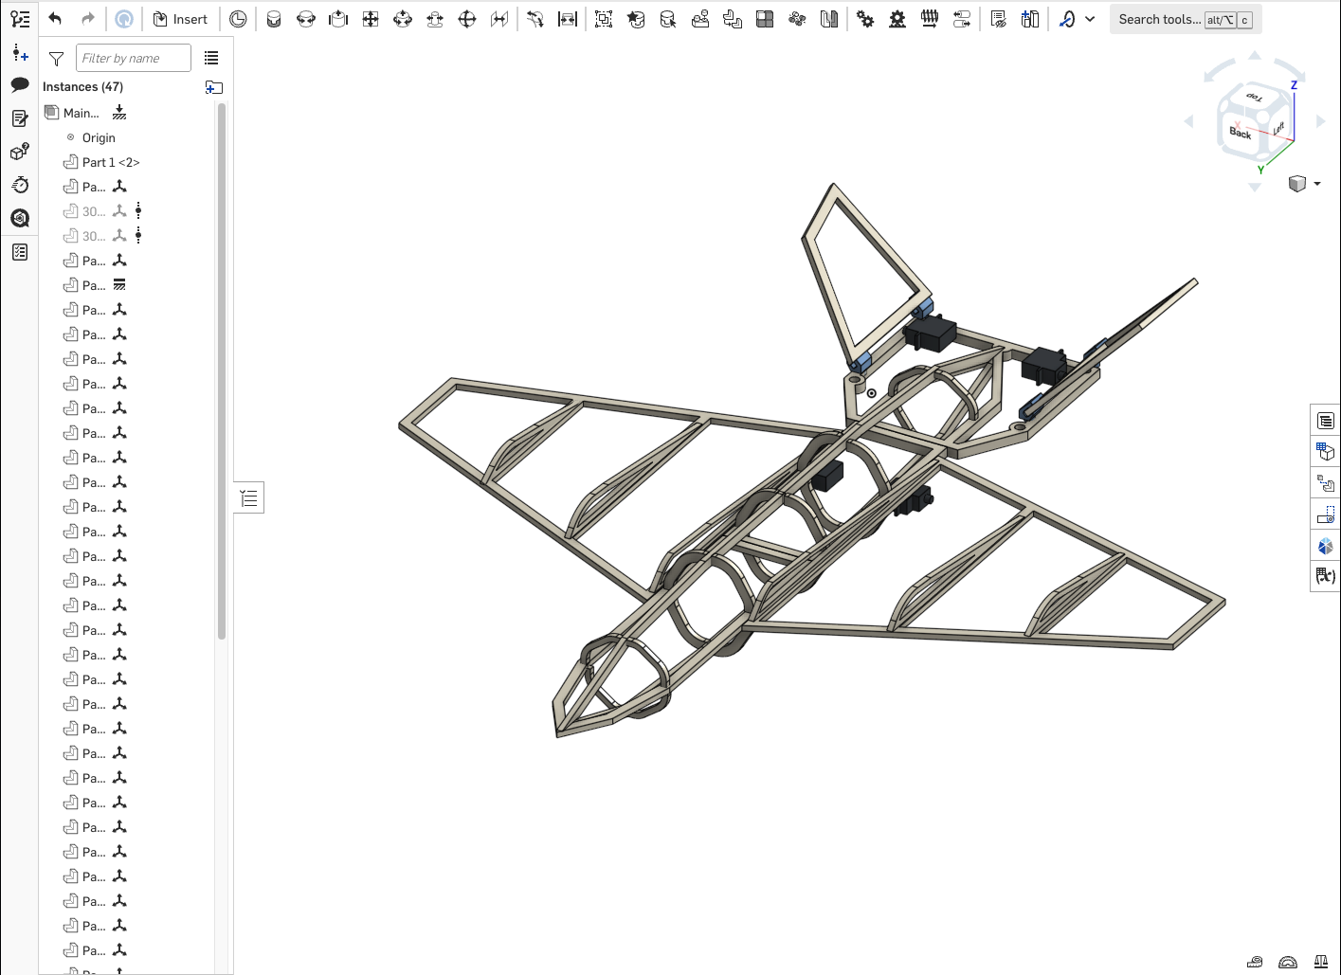Click the add mate feature sidebar icon

(20, 52)
